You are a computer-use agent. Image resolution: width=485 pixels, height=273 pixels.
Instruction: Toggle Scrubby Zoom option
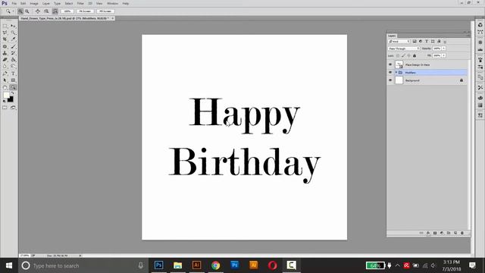coord(55,11)
